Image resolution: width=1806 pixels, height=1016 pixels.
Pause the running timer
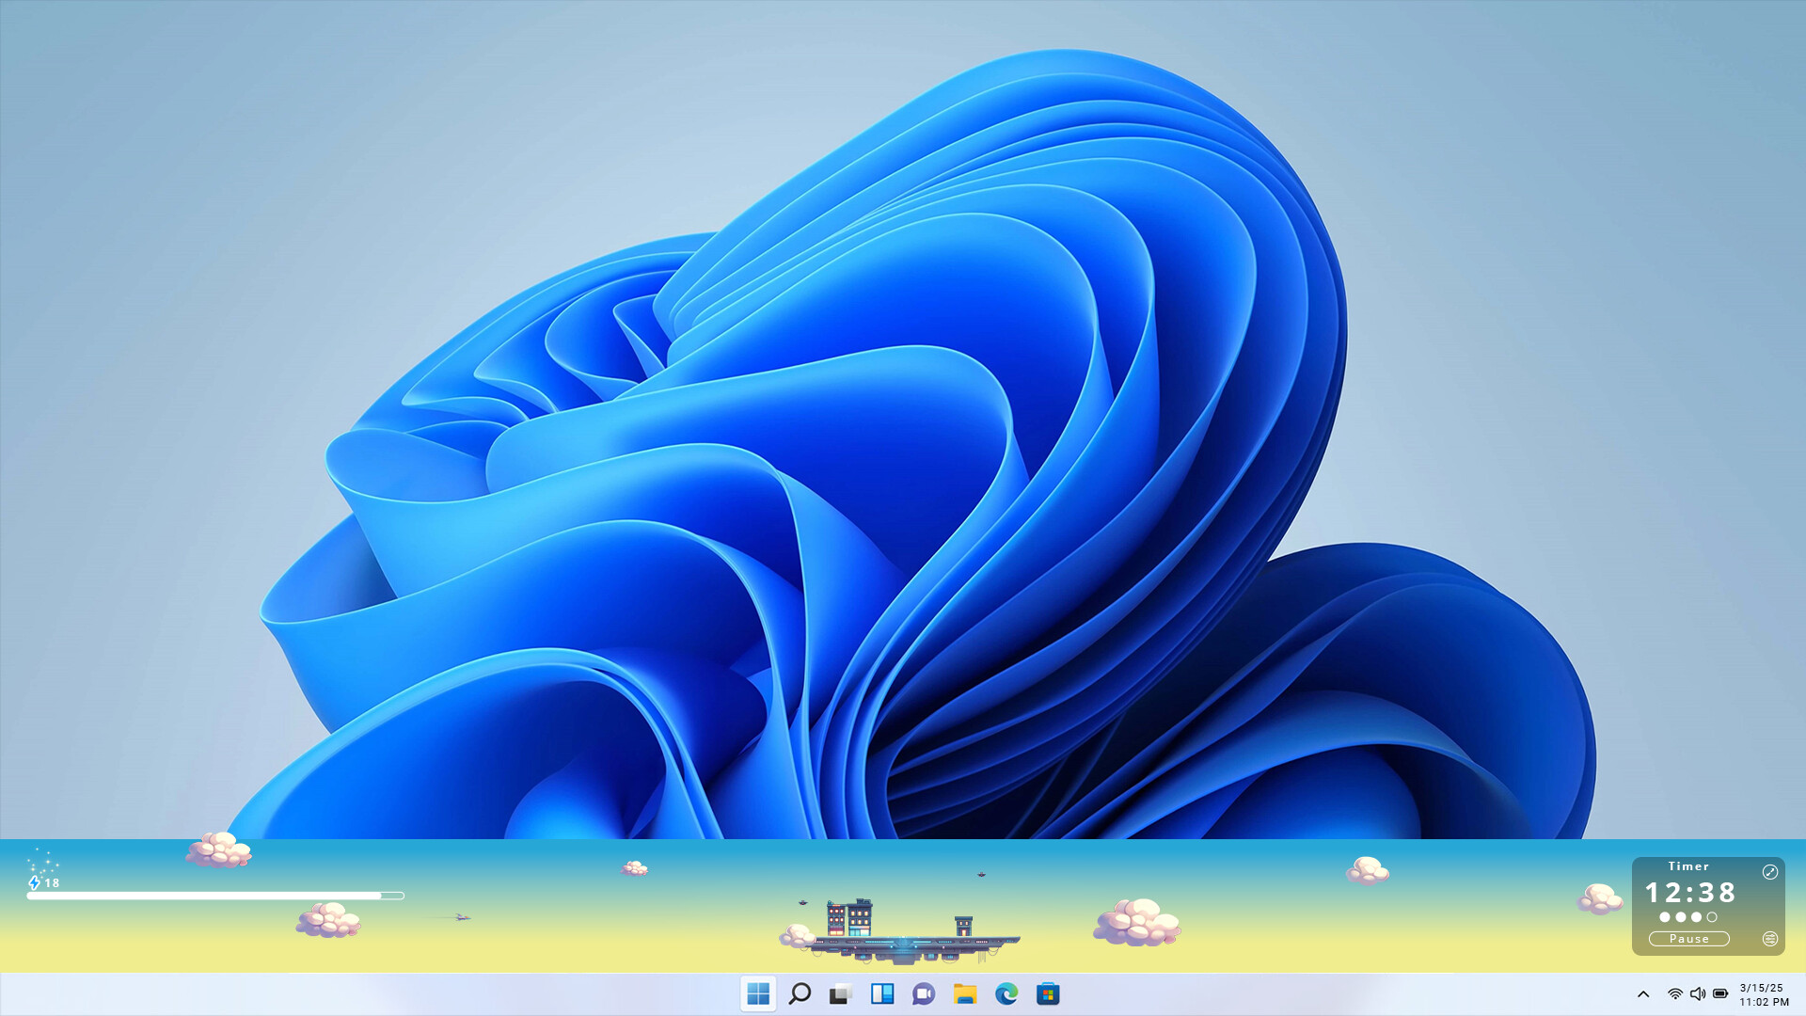click(1688, 939)
